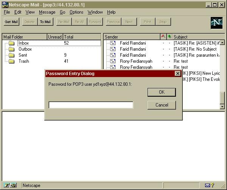Click Sent total count 9
The width and height of the screenshot is (227, 190).
click(x=65, y=55)
